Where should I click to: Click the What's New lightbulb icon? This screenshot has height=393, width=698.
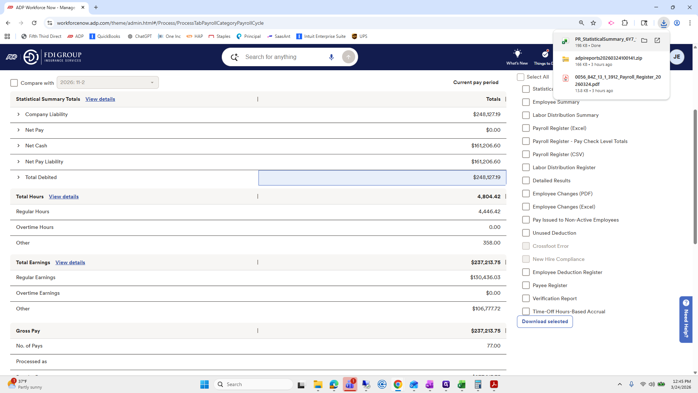(x=517, y=54)
